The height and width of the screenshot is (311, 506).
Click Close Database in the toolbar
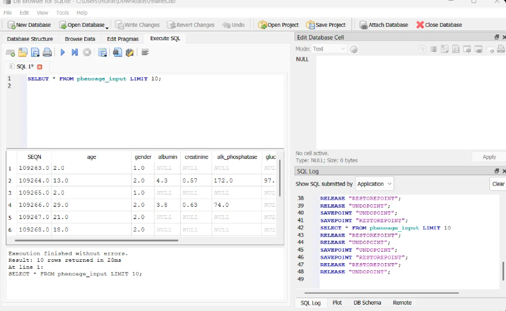tap(439, 25)
